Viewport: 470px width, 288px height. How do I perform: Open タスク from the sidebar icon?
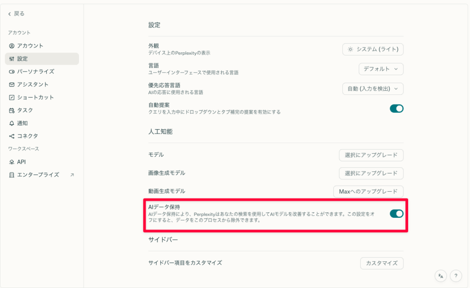(11, 110)
